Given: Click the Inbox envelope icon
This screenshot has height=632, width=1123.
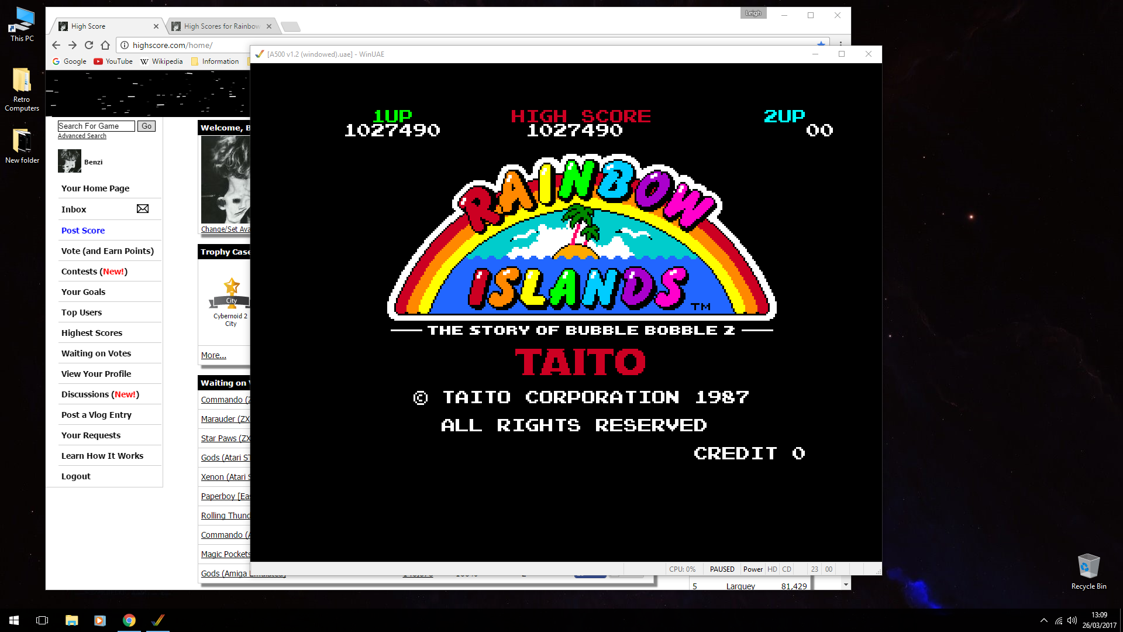Looking at the screenshot, I should (143, 209).
